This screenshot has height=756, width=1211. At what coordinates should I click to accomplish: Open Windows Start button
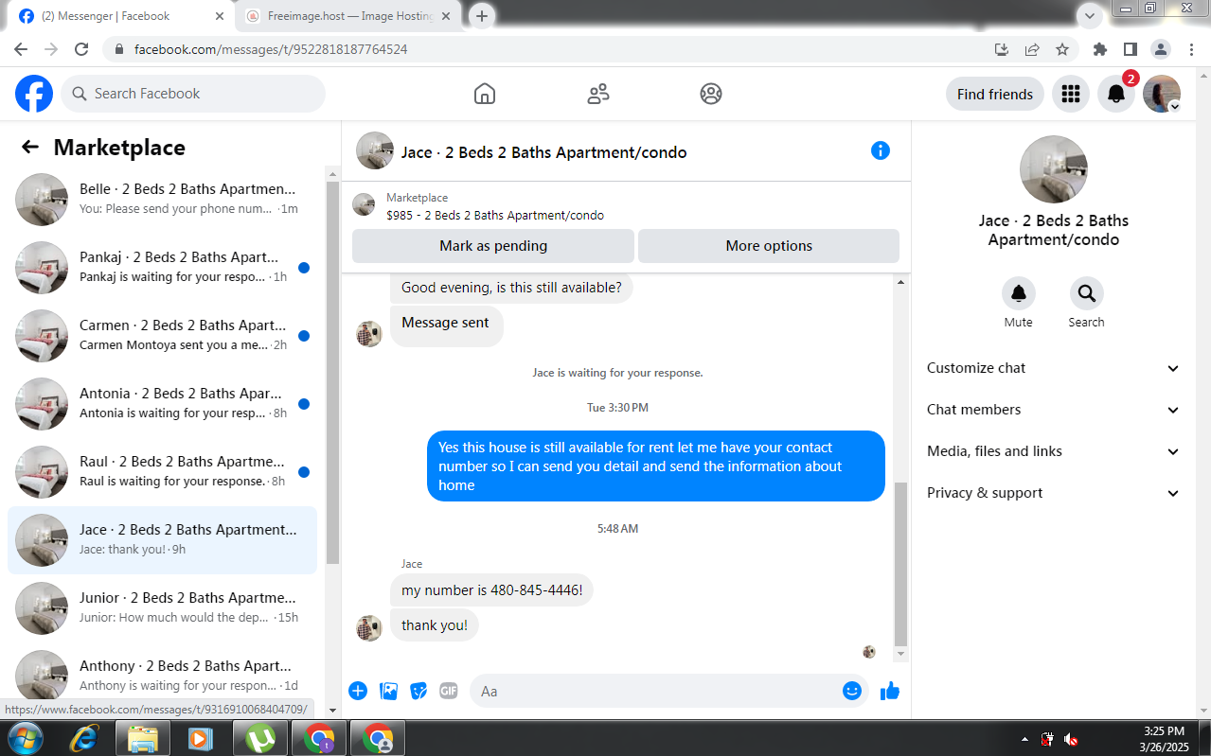pos(25,739)
